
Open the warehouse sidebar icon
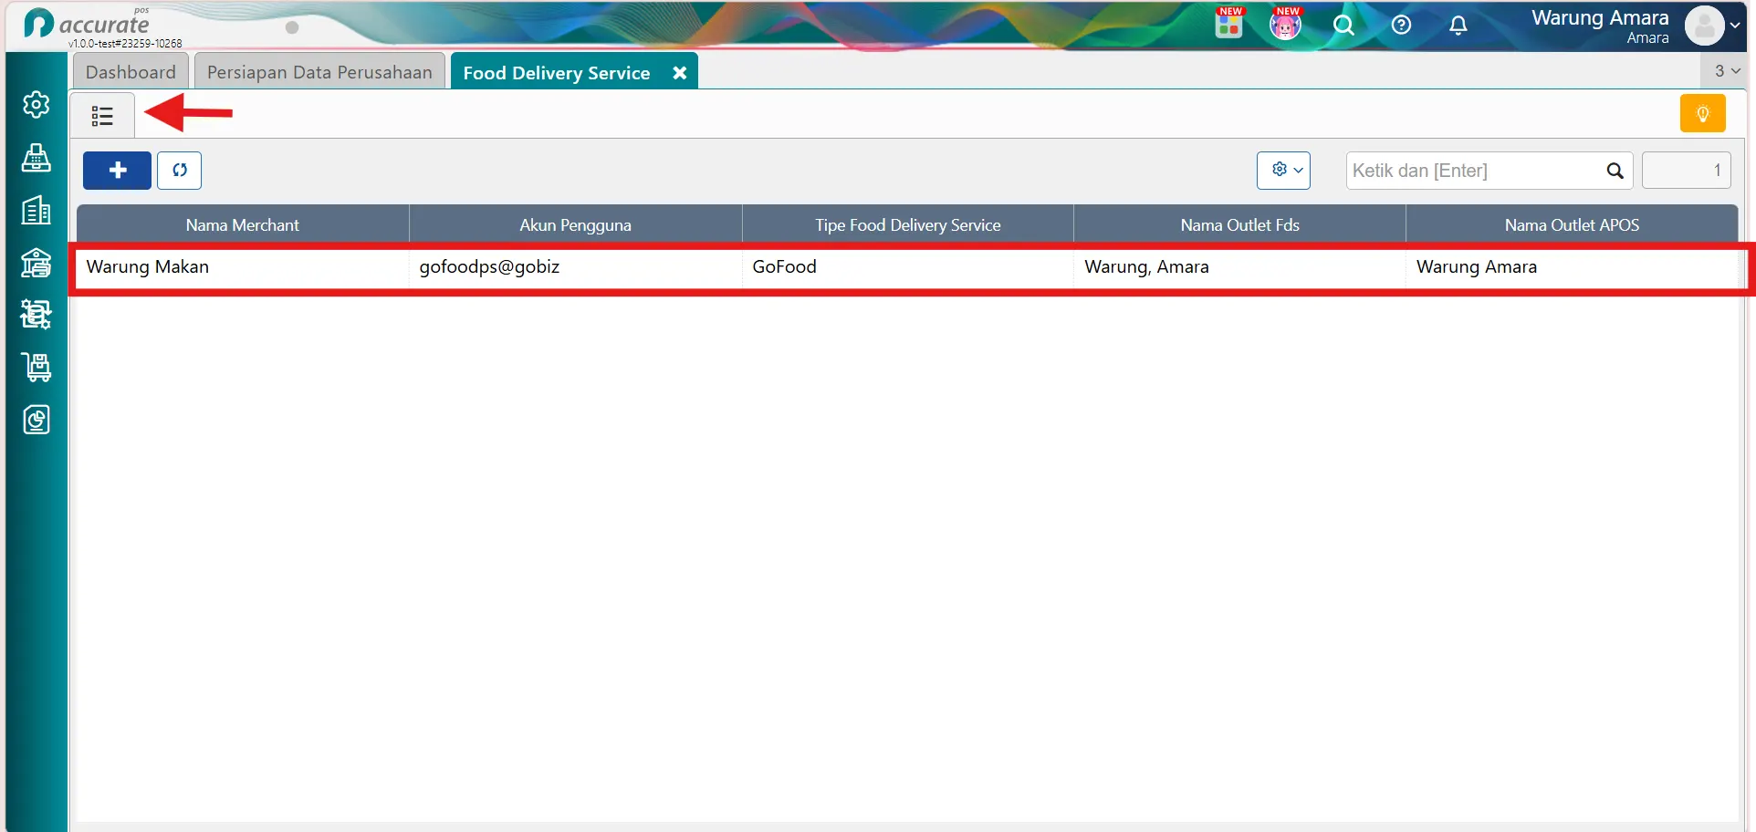point(37,263)
